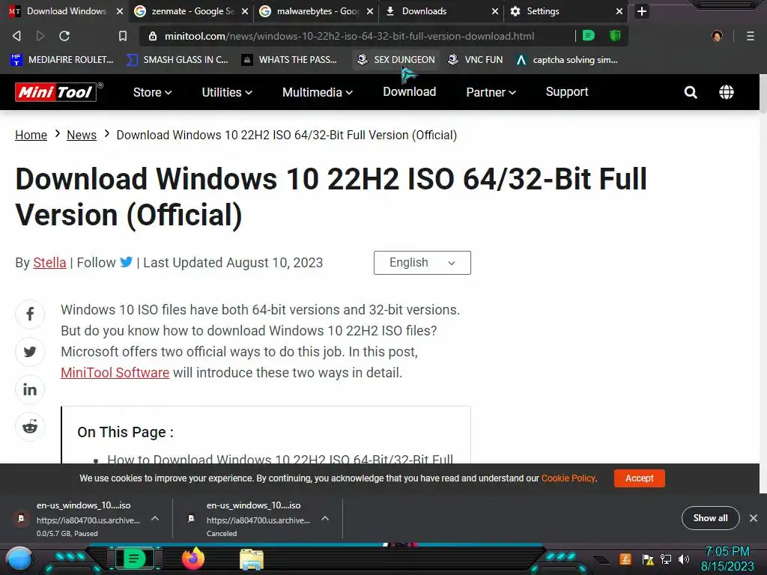Screen dimensions: 767x575
Task: Click Show all downloads
Action: [710, 518]
